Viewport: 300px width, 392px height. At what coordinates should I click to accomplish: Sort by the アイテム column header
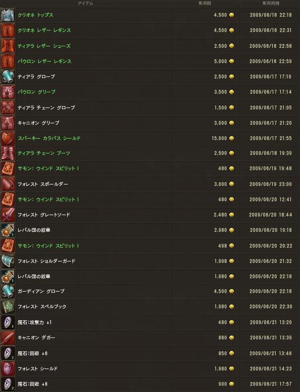pyautogui.click(x=85, y=3)
